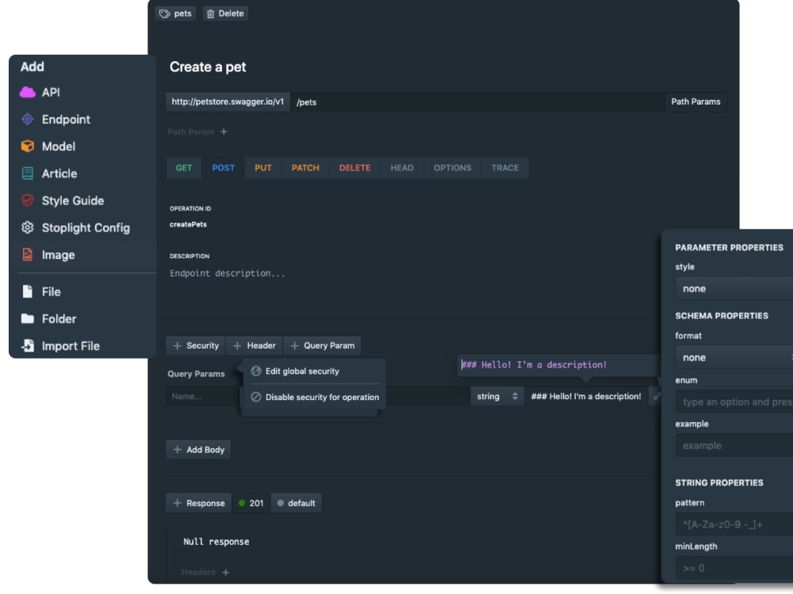Click the Path Params button
This screenshot has width=793, height=594.
coord(695,101)
